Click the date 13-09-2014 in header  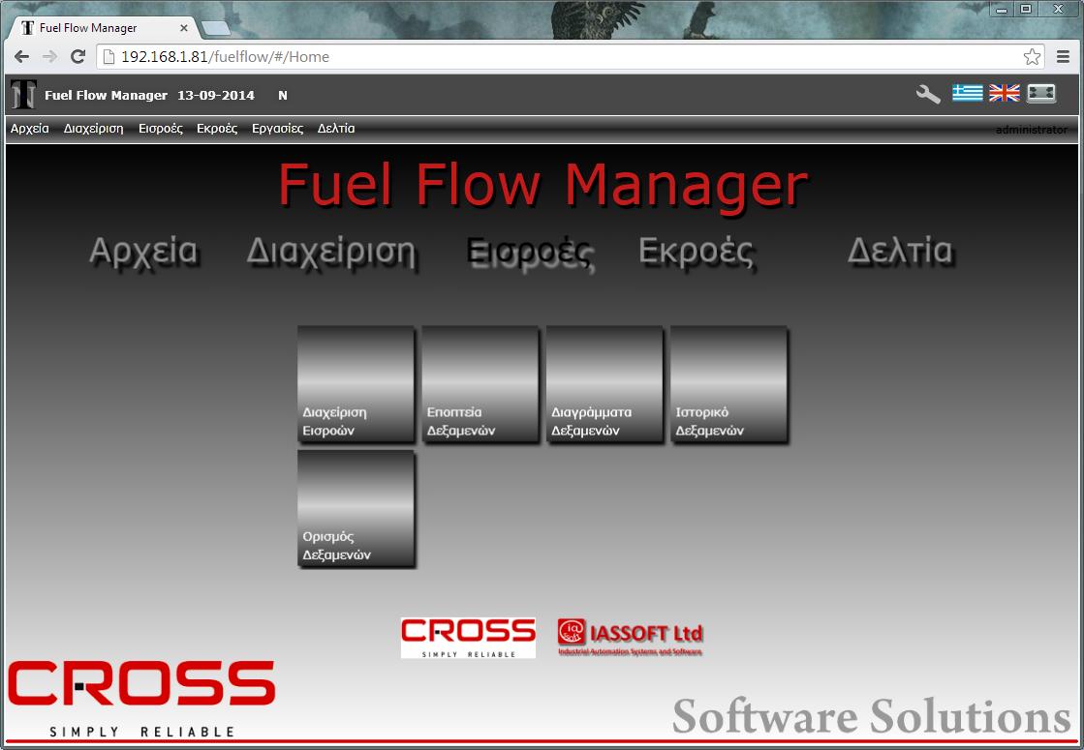click(216, 95)
